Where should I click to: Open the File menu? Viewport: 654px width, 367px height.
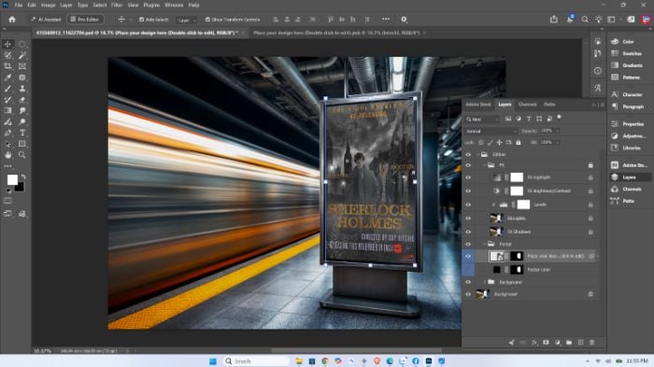(19, 5)
